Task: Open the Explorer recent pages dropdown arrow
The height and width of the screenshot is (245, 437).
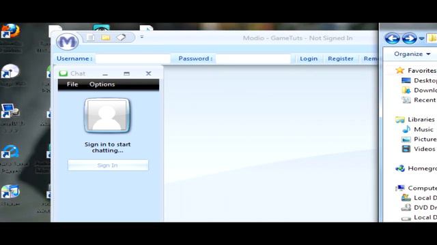Action: pos(421,39)
